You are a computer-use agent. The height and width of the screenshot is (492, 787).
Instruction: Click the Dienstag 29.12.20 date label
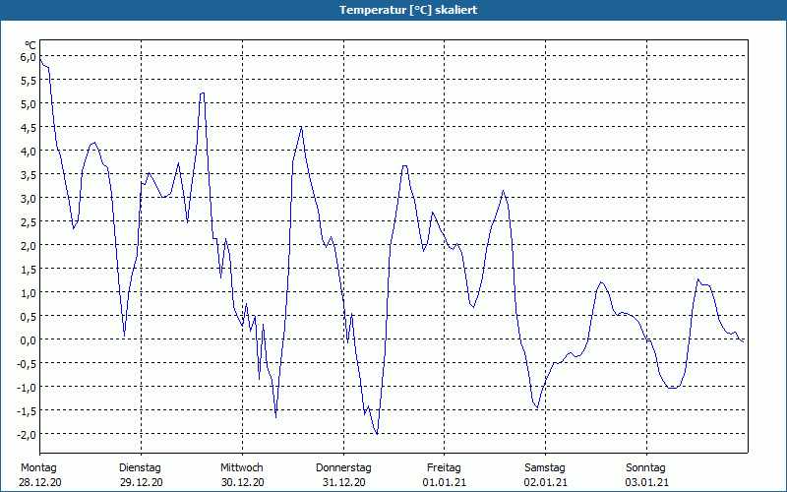pos(141,475)
